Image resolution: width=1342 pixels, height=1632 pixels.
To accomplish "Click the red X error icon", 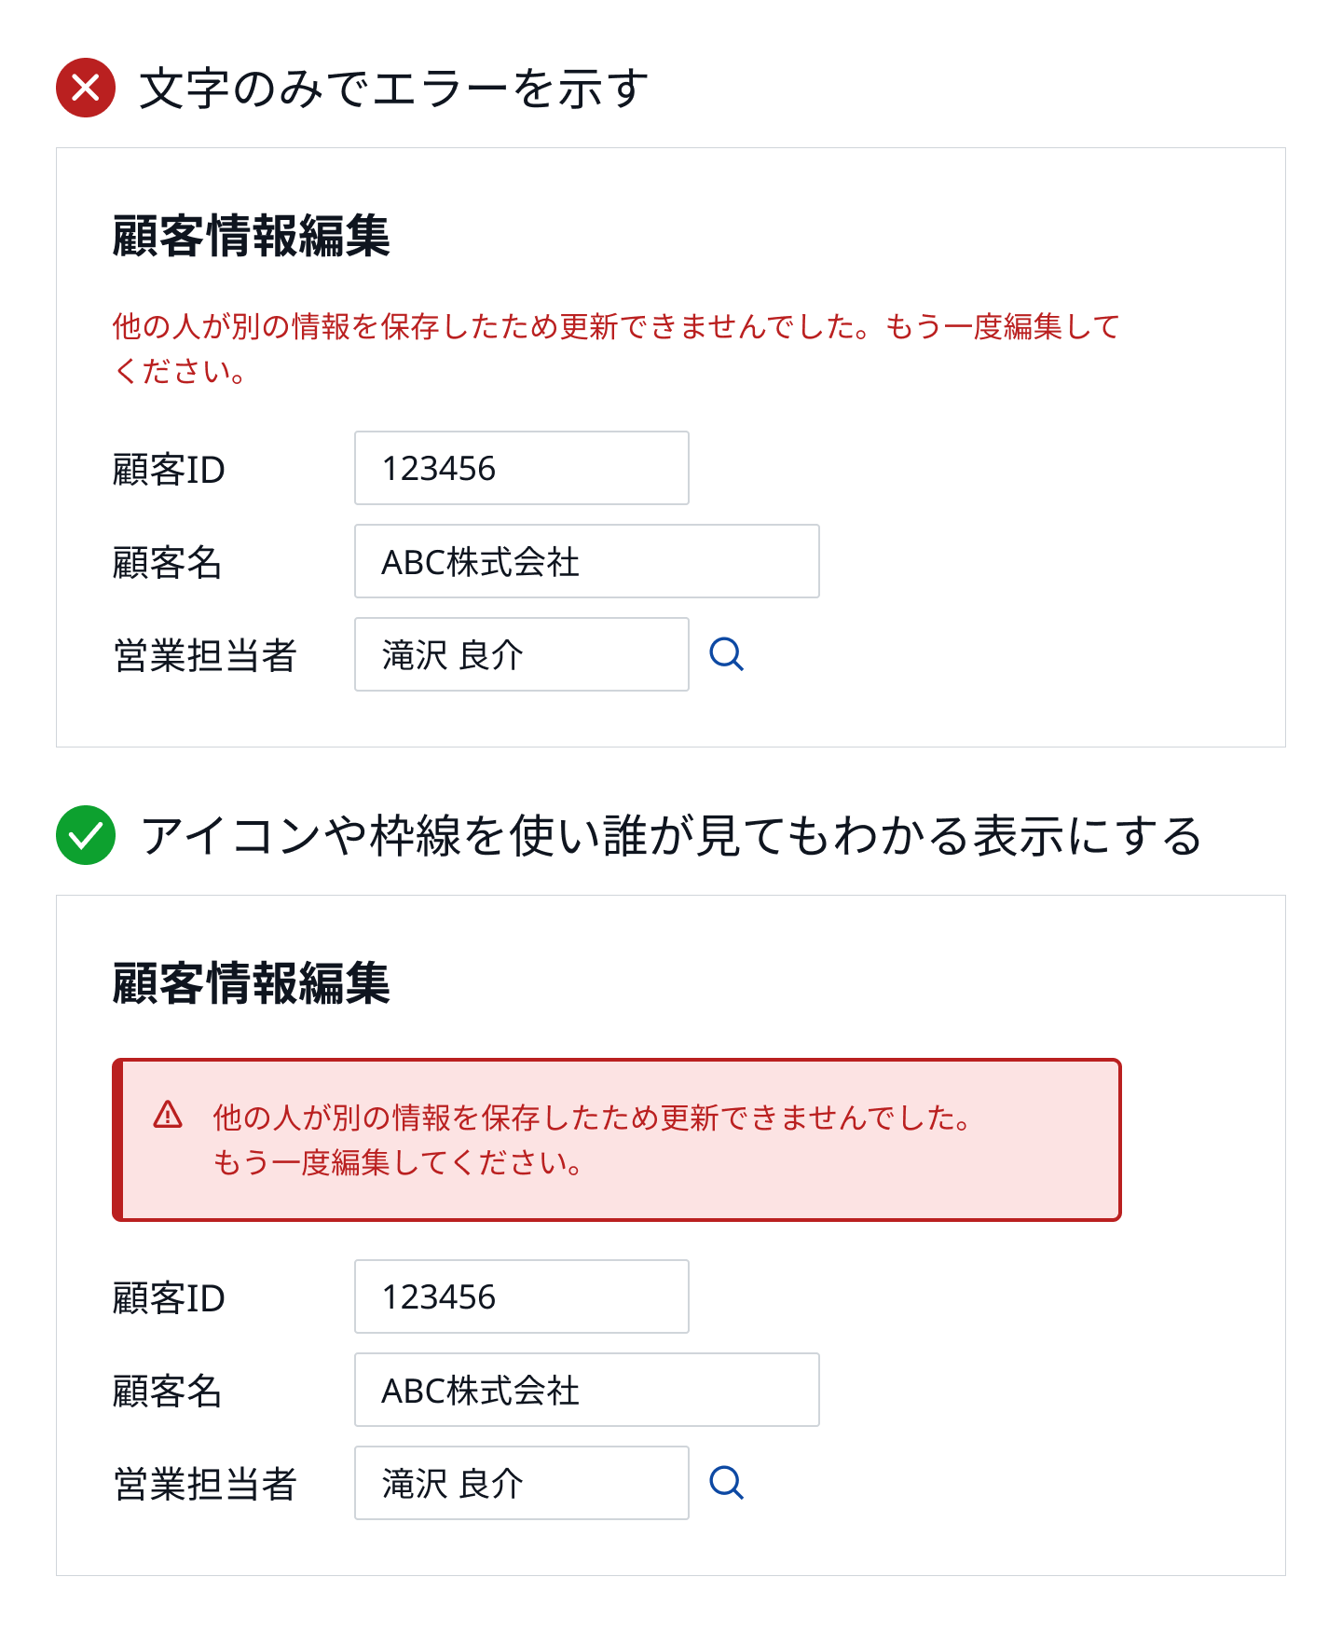I will (85, 87).
